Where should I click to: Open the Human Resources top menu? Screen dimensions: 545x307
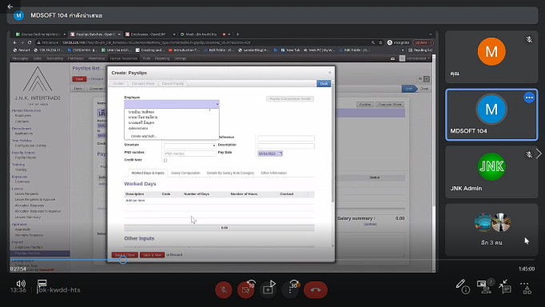coord(124,58)
